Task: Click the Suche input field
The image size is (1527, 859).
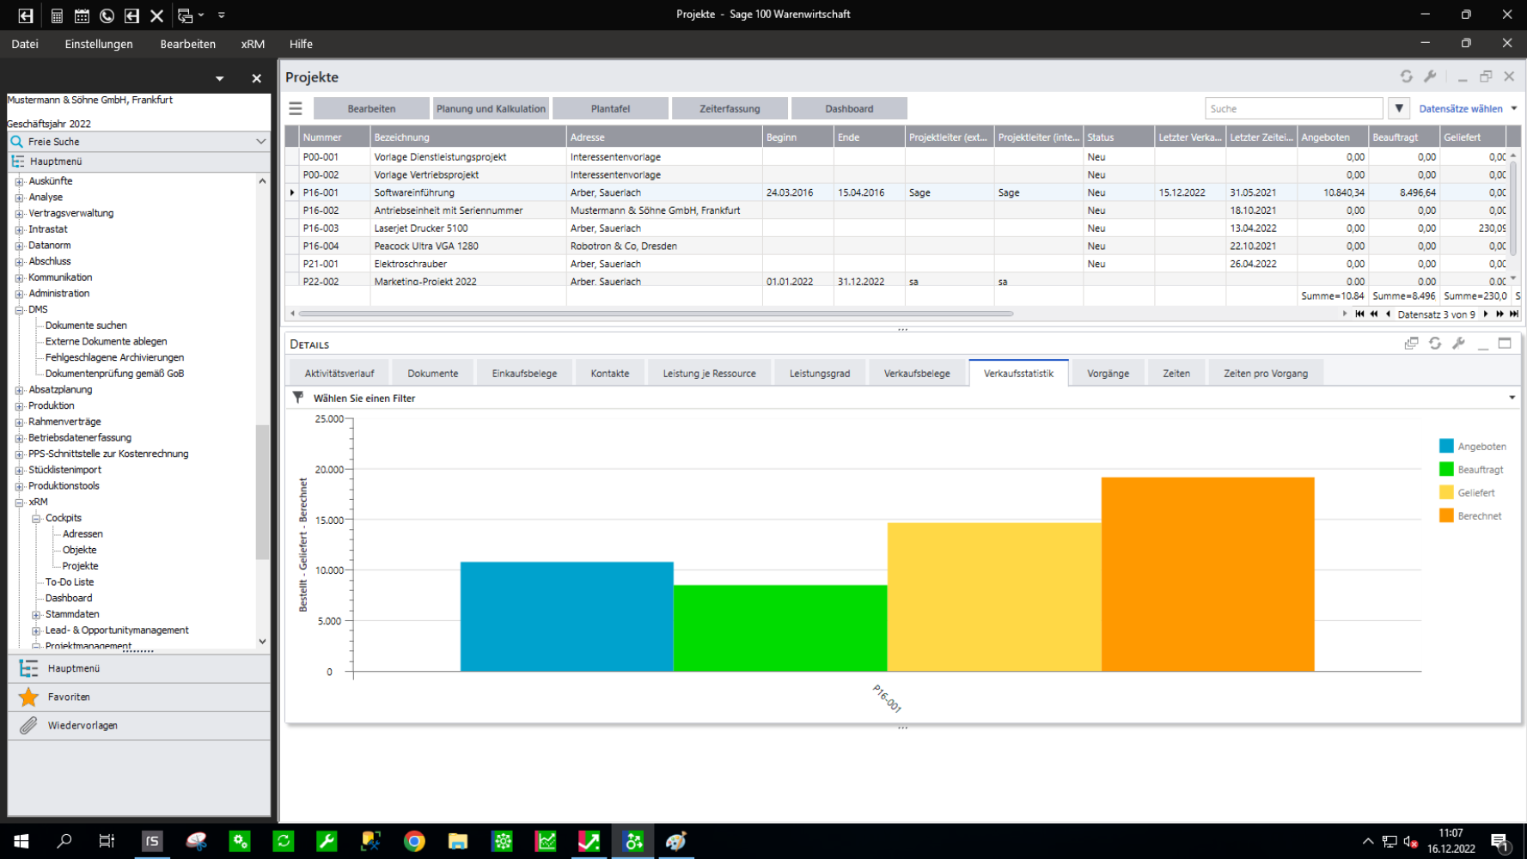Action: click(x=1292, y=109)
